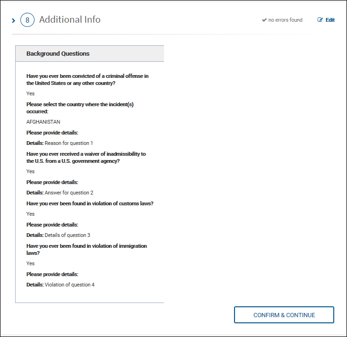The height and width of the screenshot is (337, 347).
Task: Collapse the Additional Info section chevron
Action: (x=14, y=20)
